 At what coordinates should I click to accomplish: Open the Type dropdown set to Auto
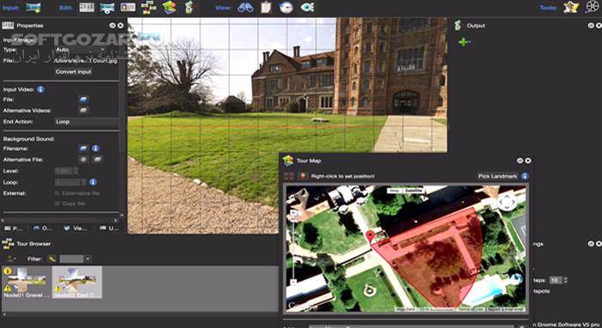(81, 50)
